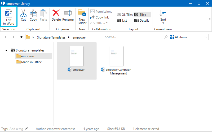
Task: Expand the breadcrumb root arrow
Action: coord(33,37)
